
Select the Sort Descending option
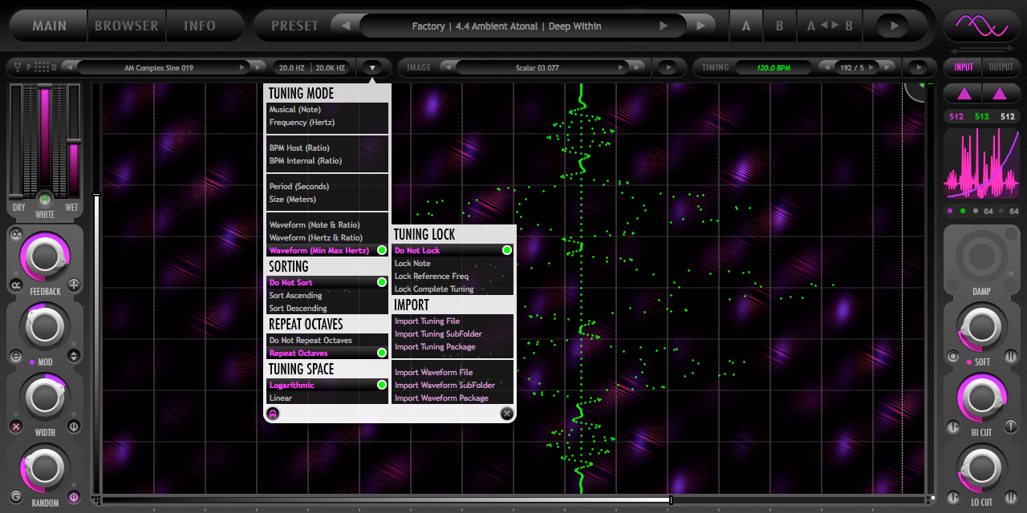pyautogui.click(x=327, y=309)
